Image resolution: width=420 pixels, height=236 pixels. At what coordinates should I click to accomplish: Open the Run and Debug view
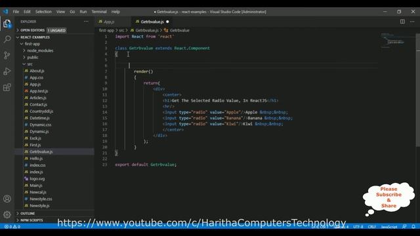[x=7, y=71]
